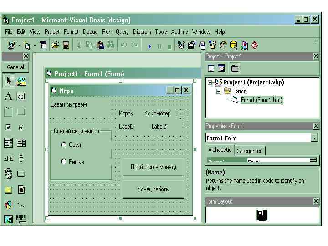
Task: Open the Debug menu
Action: click(x=90, y=32)
